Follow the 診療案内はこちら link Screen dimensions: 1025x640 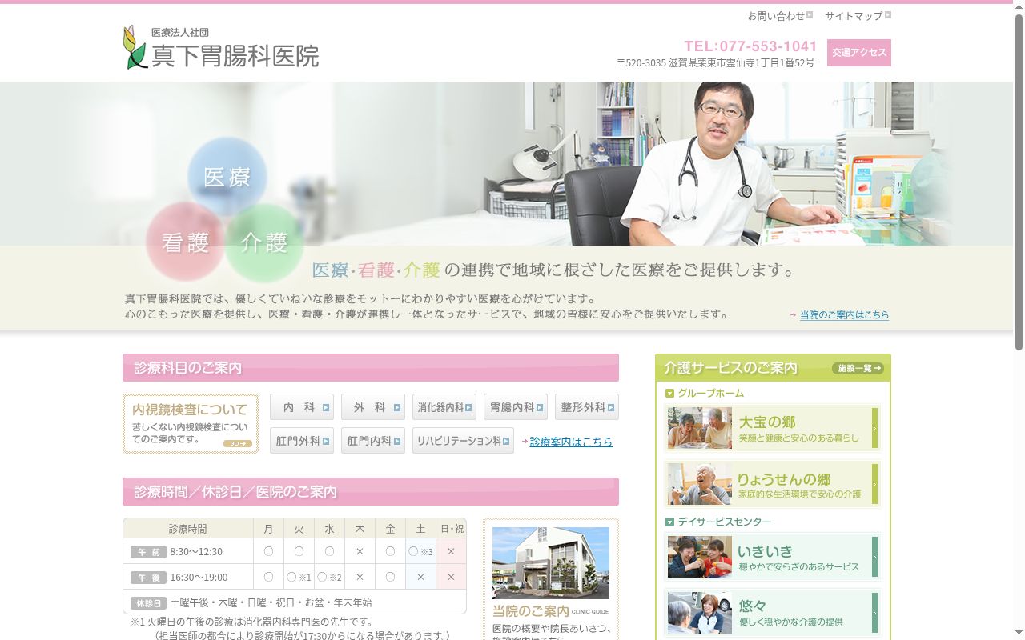tap(571, 442)
